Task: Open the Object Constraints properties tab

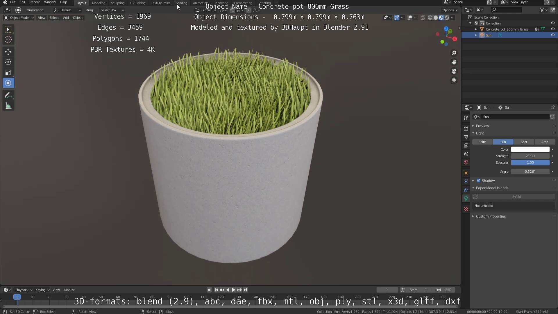Action: click(466, 190)
